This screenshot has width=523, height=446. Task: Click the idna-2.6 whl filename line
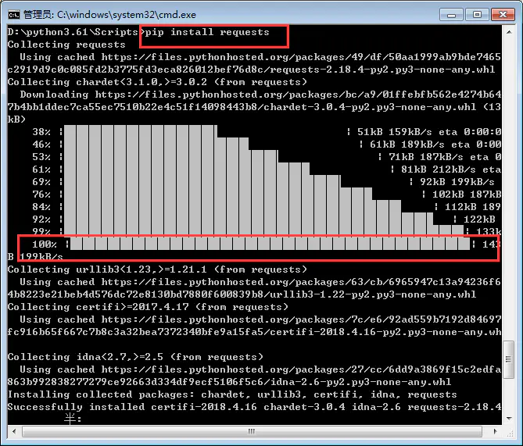(230, 382)
